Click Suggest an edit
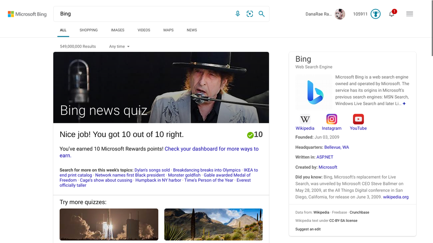 [x=308, y=229]
